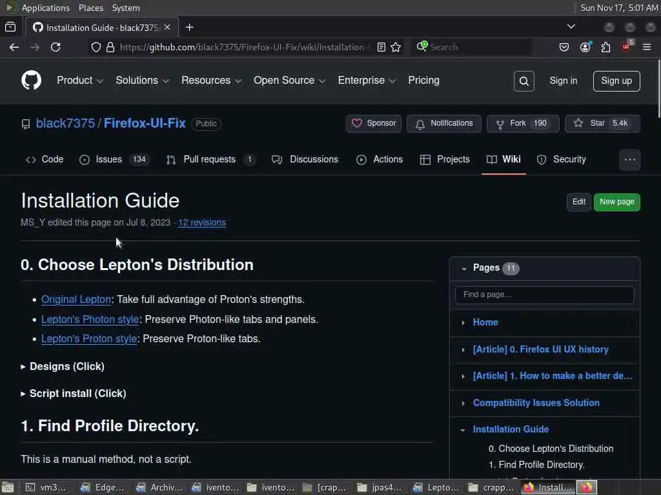
Task: Collapse the Installation Guide sidebar arrow
Action: pos(463,430)
